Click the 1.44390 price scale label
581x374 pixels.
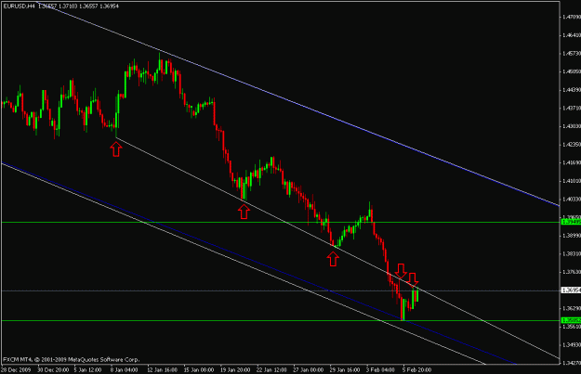(x=572, y=90)
